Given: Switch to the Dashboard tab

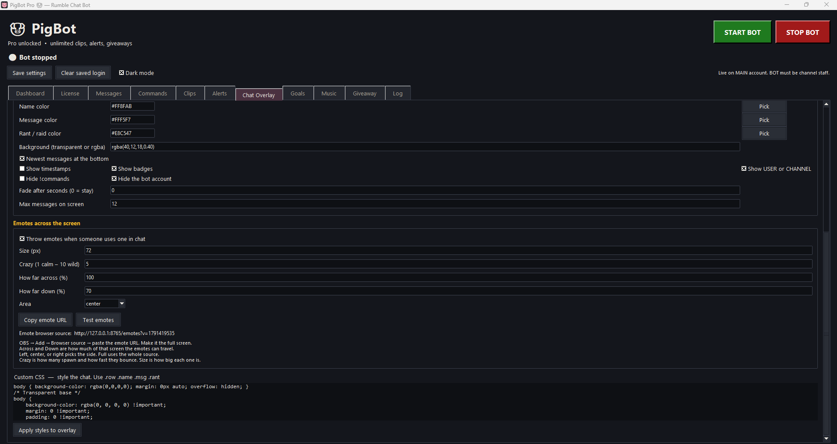Looking at the screenshot, I should [x=31, y=93].
